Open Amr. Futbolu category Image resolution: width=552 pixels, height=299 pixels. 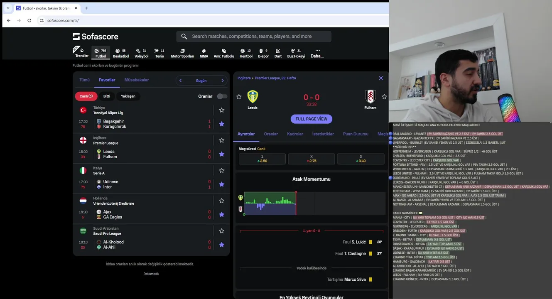click(224, 53)
